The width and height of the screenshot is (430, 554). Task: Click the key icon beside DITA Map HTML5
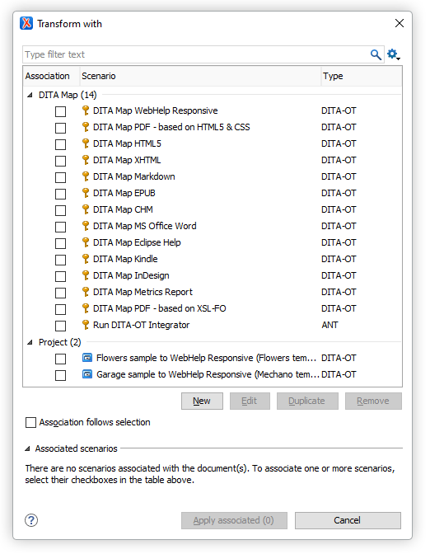click(86, 143)
